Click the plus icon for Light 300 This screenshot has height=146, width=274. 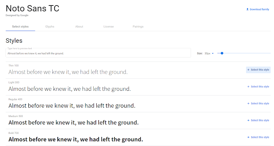[x=248, y=87]
